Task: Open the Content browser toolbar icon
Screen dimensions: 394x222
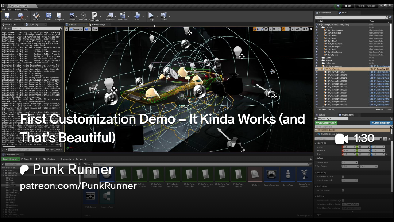Action: 49,16
